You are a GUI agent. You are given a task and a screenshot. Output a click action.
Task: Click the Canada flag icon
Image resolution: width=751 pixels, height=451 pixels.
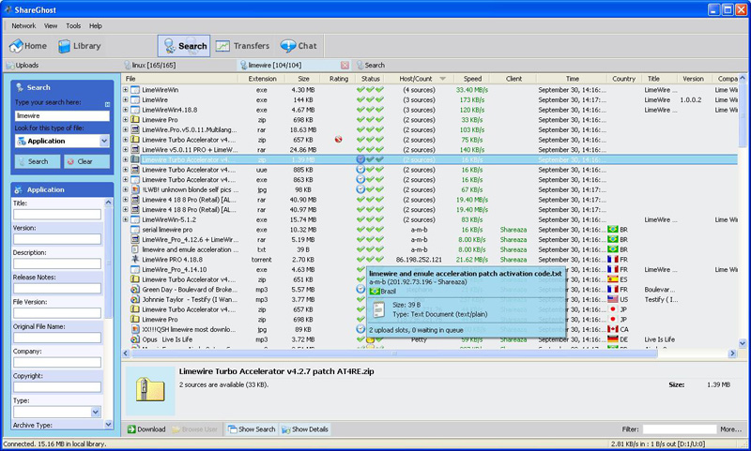click(x=613, y=329)
